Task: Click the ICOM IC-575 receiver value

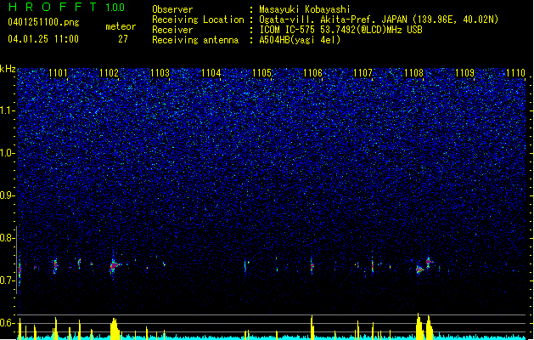Action: (341, 30)
